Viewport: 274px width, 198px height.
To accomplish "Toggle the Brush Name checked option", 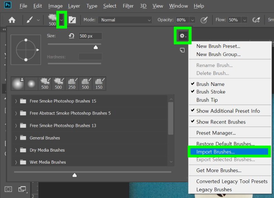I will tap(210, 84).
